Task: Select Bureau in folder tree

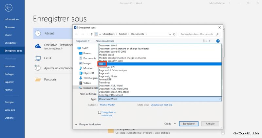Action: [x=85, y=53]
